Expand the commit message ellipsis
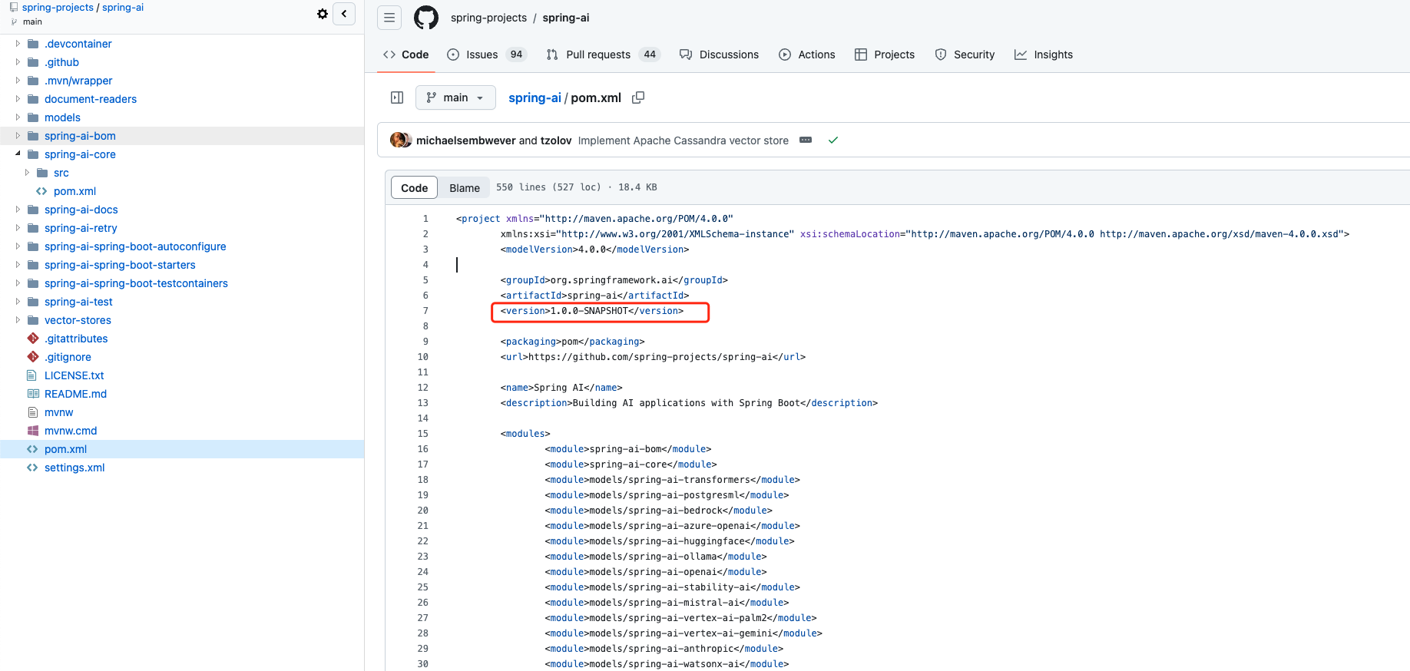Image resolution: width=1410 pixels, height=671 pixels. [x=806, y=140]
